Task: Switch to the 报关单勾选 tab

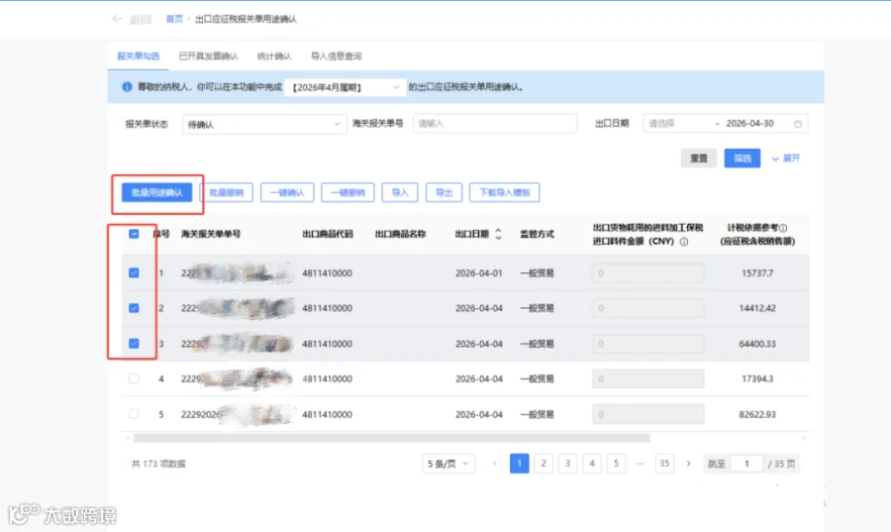Action: point(138,55)
